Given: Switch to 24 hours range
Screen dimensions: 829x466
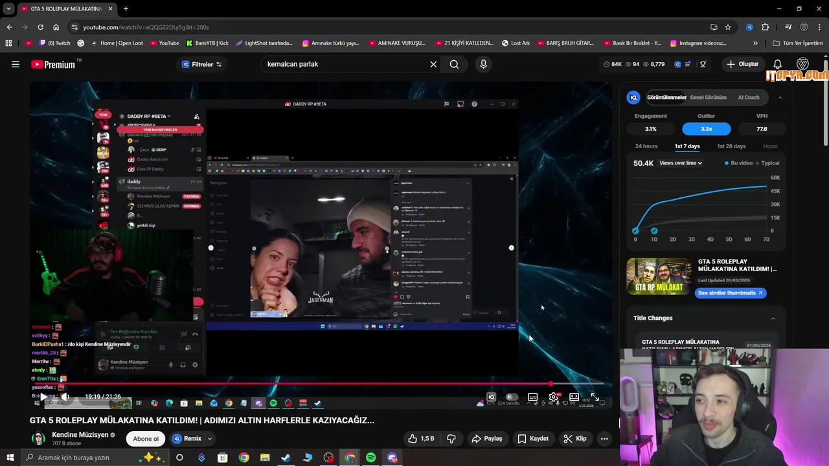Looking at the screenshot, I should [x=646, y=146].
